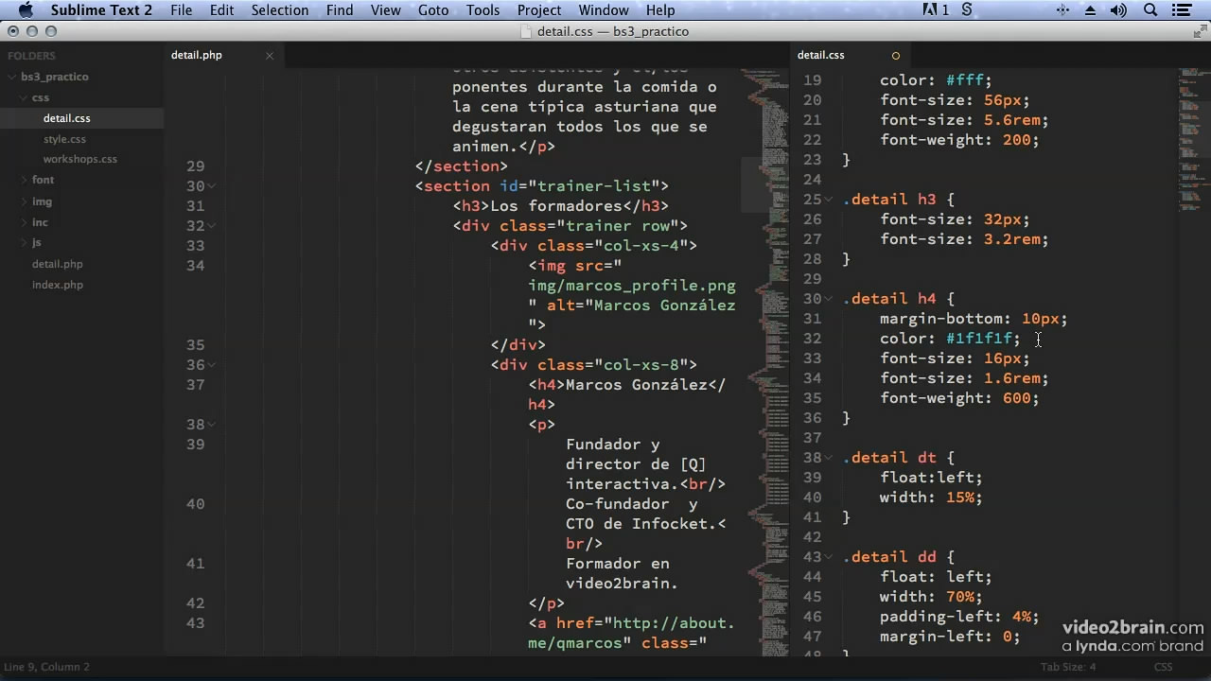This screenshot has height=681, width=1211.
Task: Switch to the detail.css tab
Action: tap(821, 55)
